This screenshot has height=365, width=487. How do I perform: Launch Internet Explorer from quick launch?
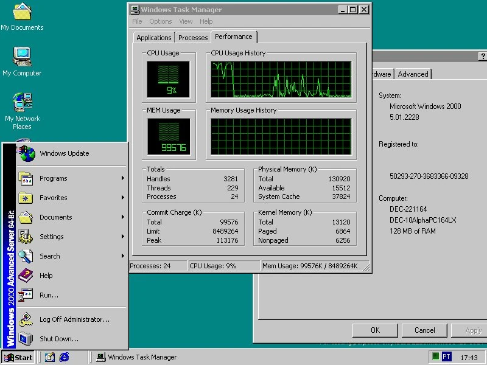65,357
